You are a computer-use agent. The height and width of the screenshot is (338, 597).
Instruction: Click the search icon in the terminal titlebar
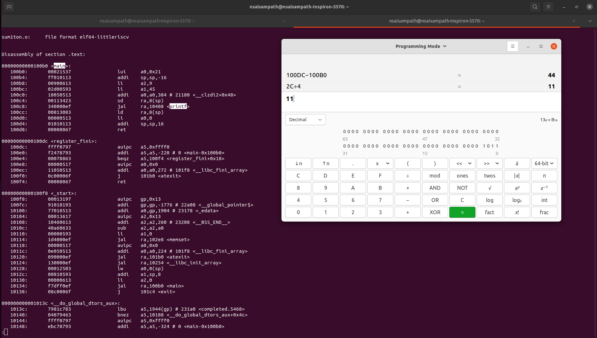click(534, 6)
